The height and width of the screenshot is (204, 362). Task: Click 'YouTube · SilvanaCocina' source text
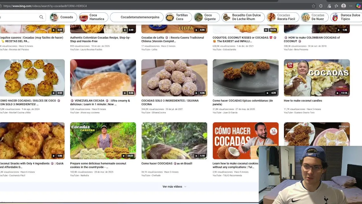tap(154, 113)
